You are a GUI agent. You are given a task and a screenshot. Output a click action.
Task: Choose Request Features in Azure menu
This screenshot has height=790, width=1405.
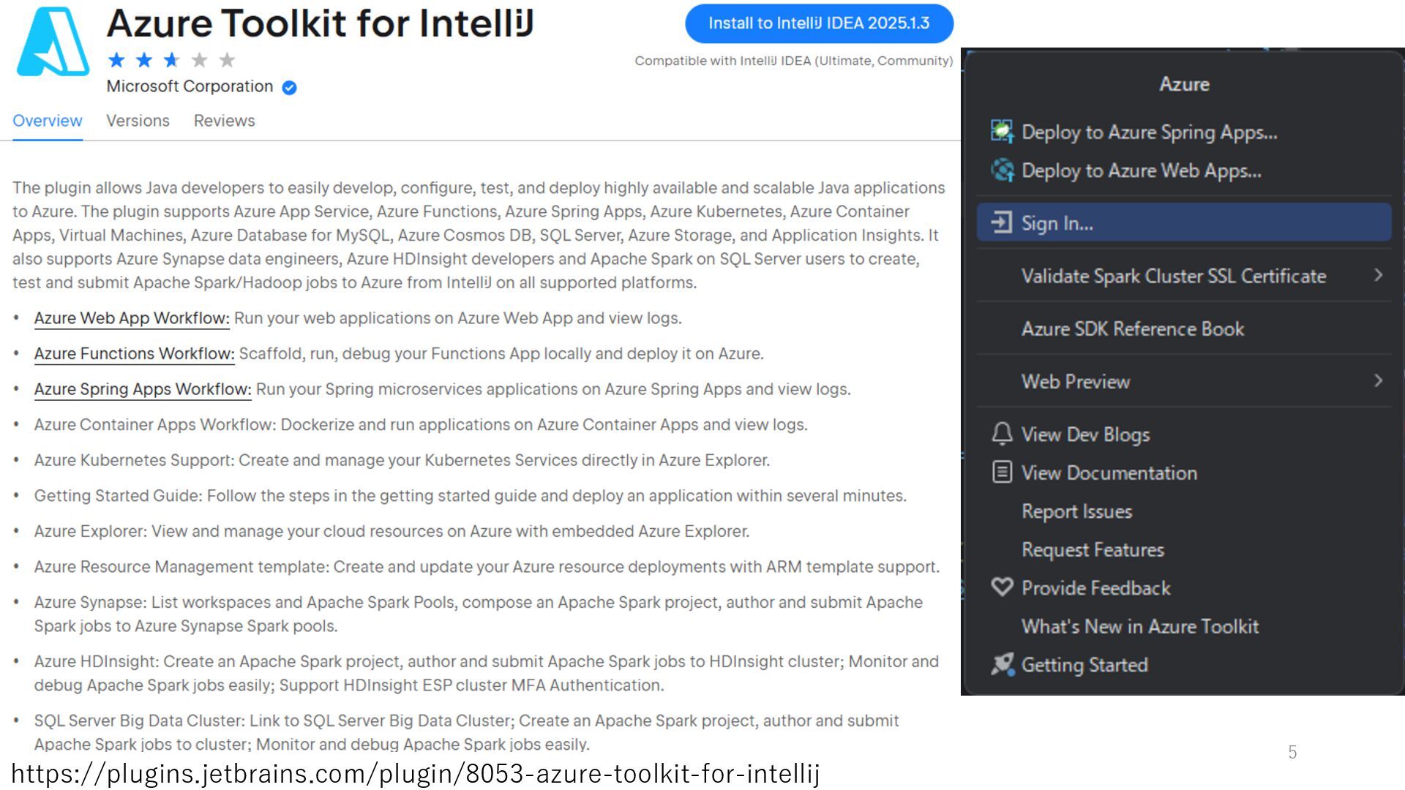(x=1184, y=549)
